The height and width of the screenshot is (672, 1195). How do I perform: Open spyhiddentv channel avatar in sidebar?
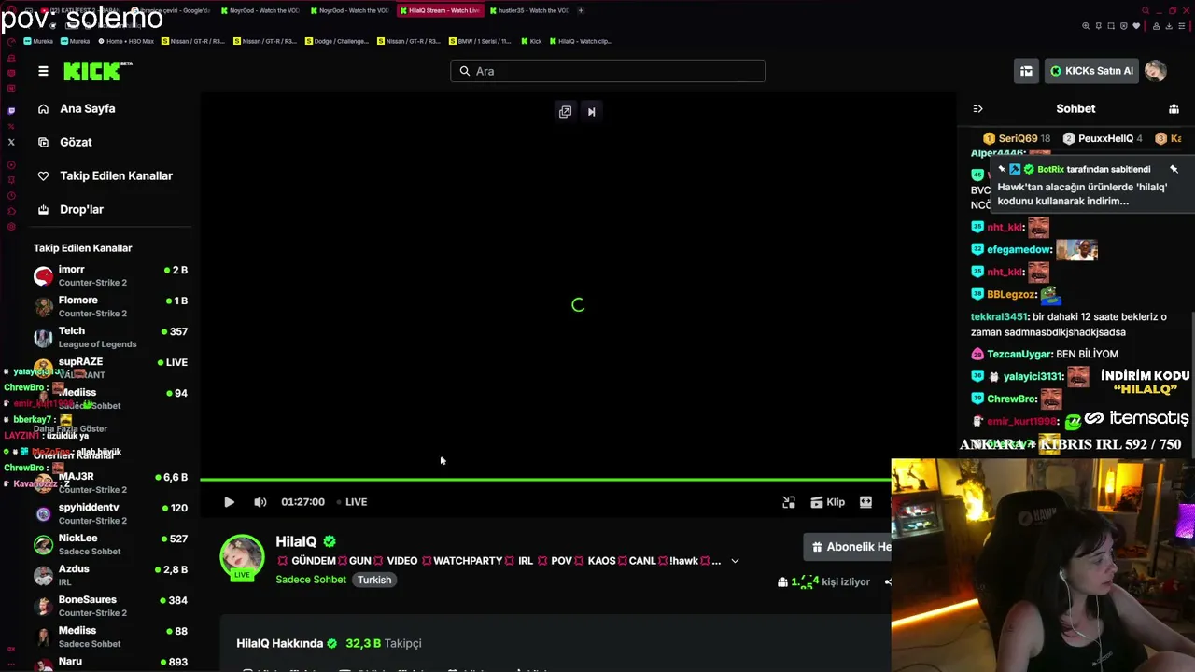[43, 513]
